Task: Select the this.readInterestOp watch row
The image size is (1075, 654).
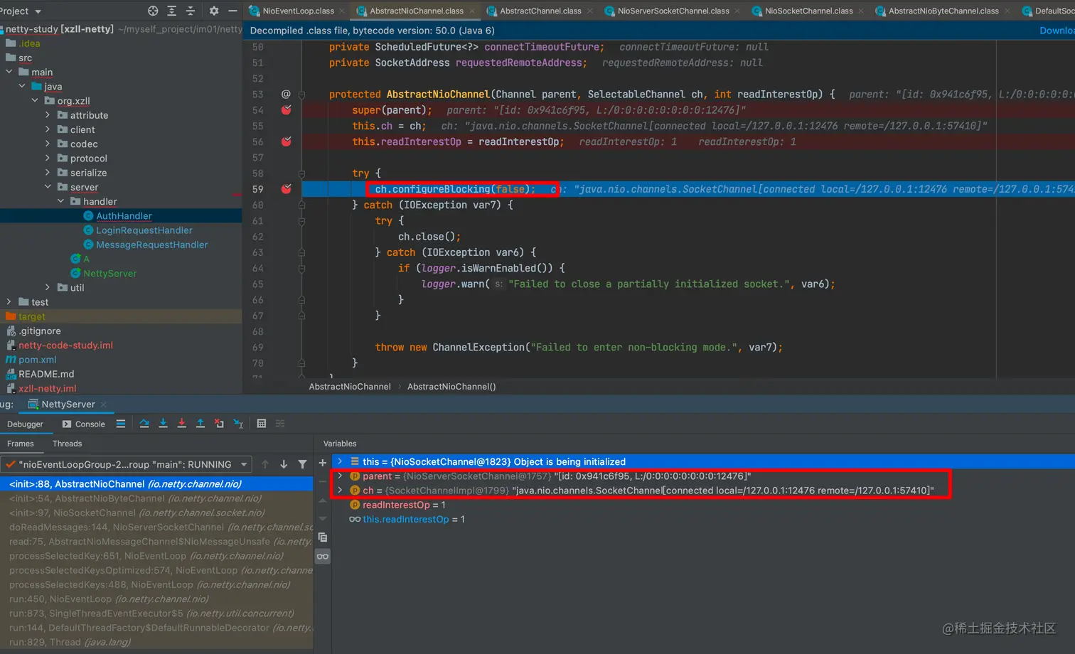Action: pos(703,519)
